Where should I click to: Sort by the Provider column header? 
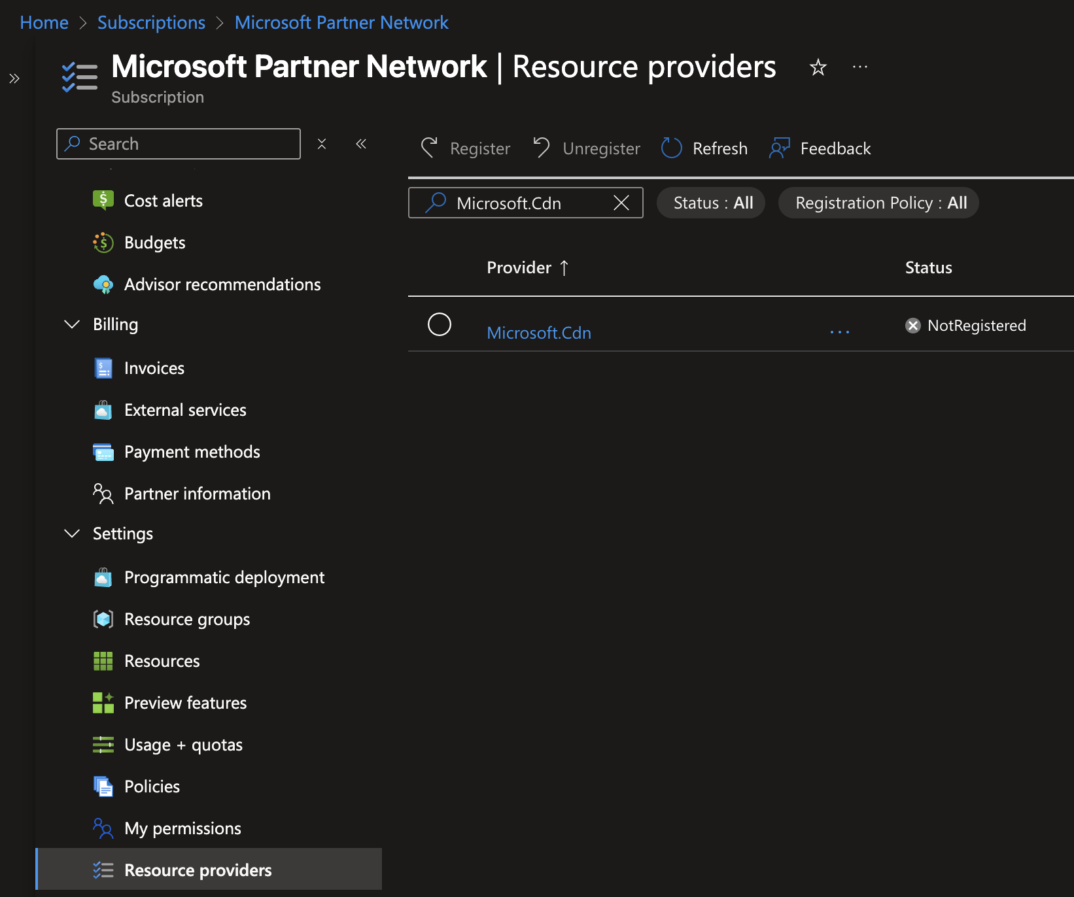528,267
